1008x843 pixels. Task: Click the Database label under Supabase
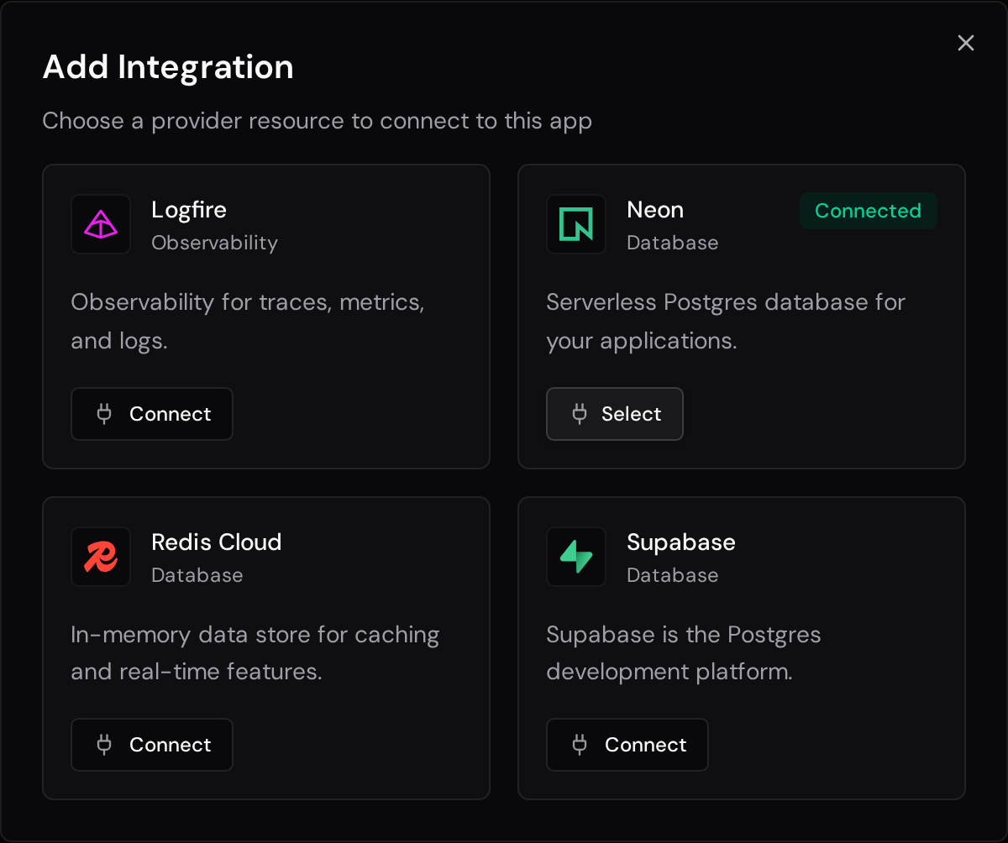pos(673,575)
